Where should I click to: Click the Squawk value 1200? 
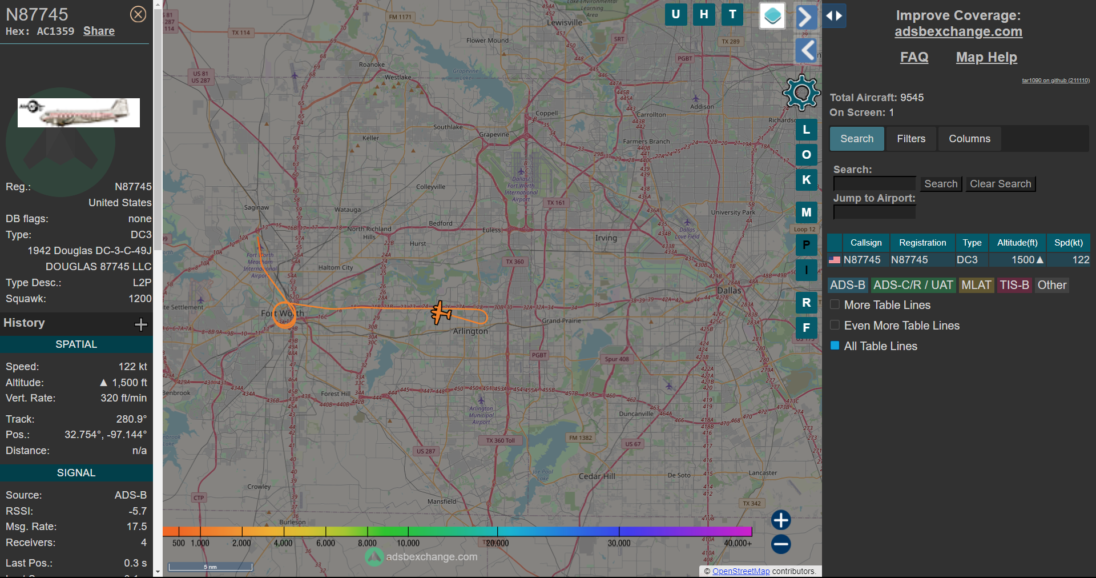click(140, 299)
